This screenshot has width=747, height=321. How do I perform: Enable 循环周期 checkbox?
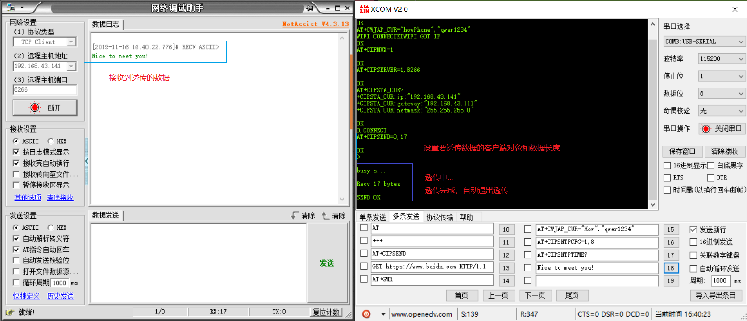[16, 283]
